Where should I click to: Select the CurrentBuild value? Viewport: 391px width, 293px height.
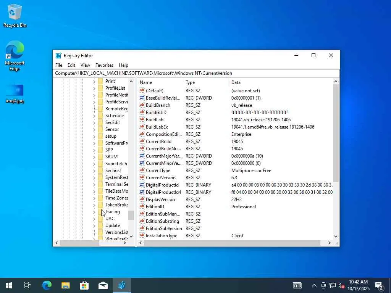click(x=158, y=142)
